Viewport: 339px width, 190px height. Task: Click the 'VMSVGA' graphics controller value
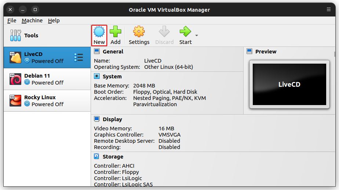point(169,135)
